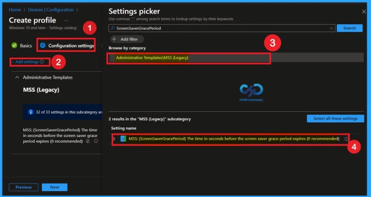Expand the ScreenSaverGracePeriod result row chevron
This screenshot has height=197, width=371.
[114, 139]
